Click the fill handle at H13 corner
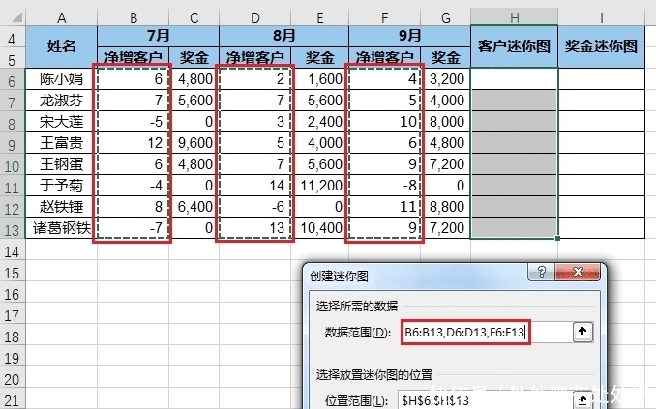This screenshot has width=656, height=409. click(x=557, y=239)
